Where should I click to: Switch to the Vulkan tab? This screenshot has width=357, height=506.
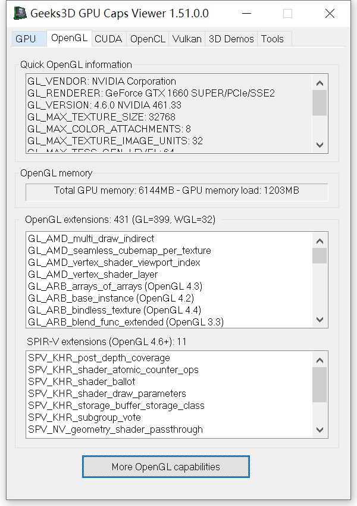pos(187,39)
